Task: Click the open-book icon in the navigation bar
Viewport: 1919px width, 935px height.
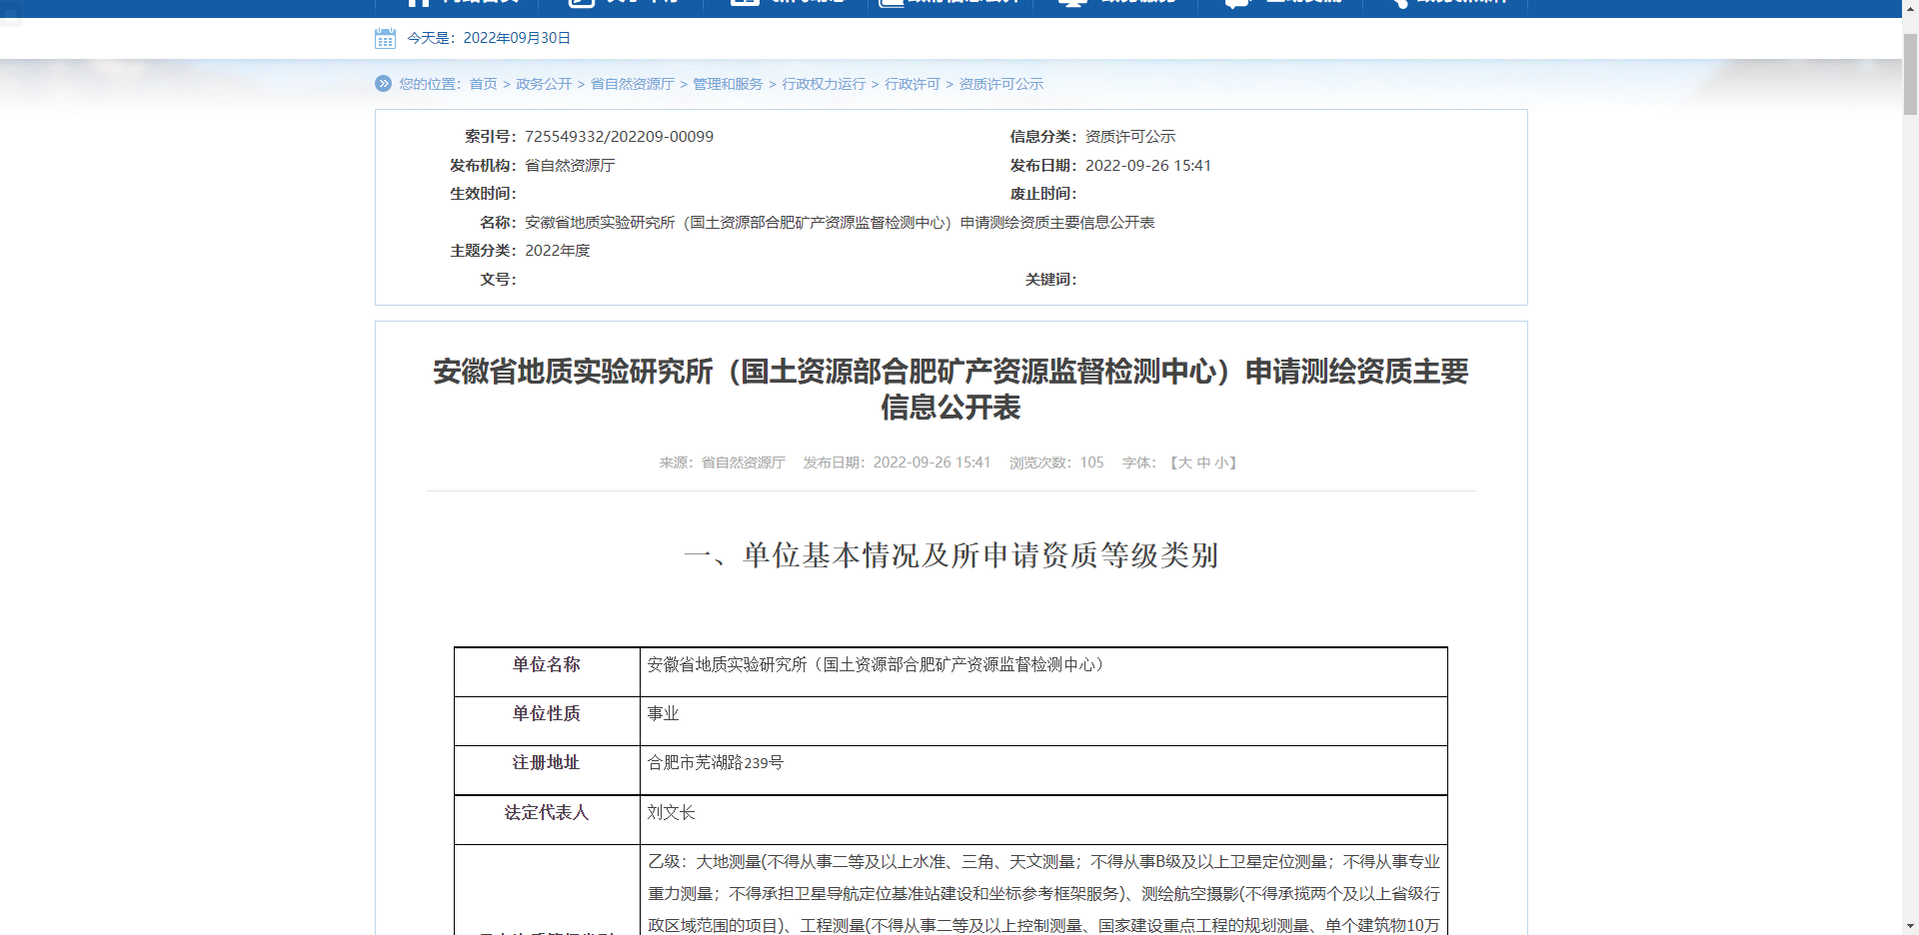Action: [890, 4]
